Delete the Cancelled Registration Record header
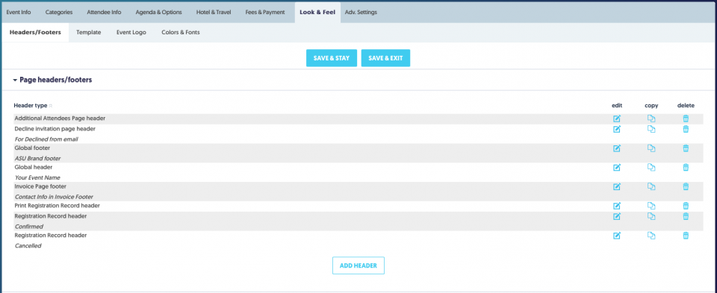The image size is (717, 293). [686, 236]
